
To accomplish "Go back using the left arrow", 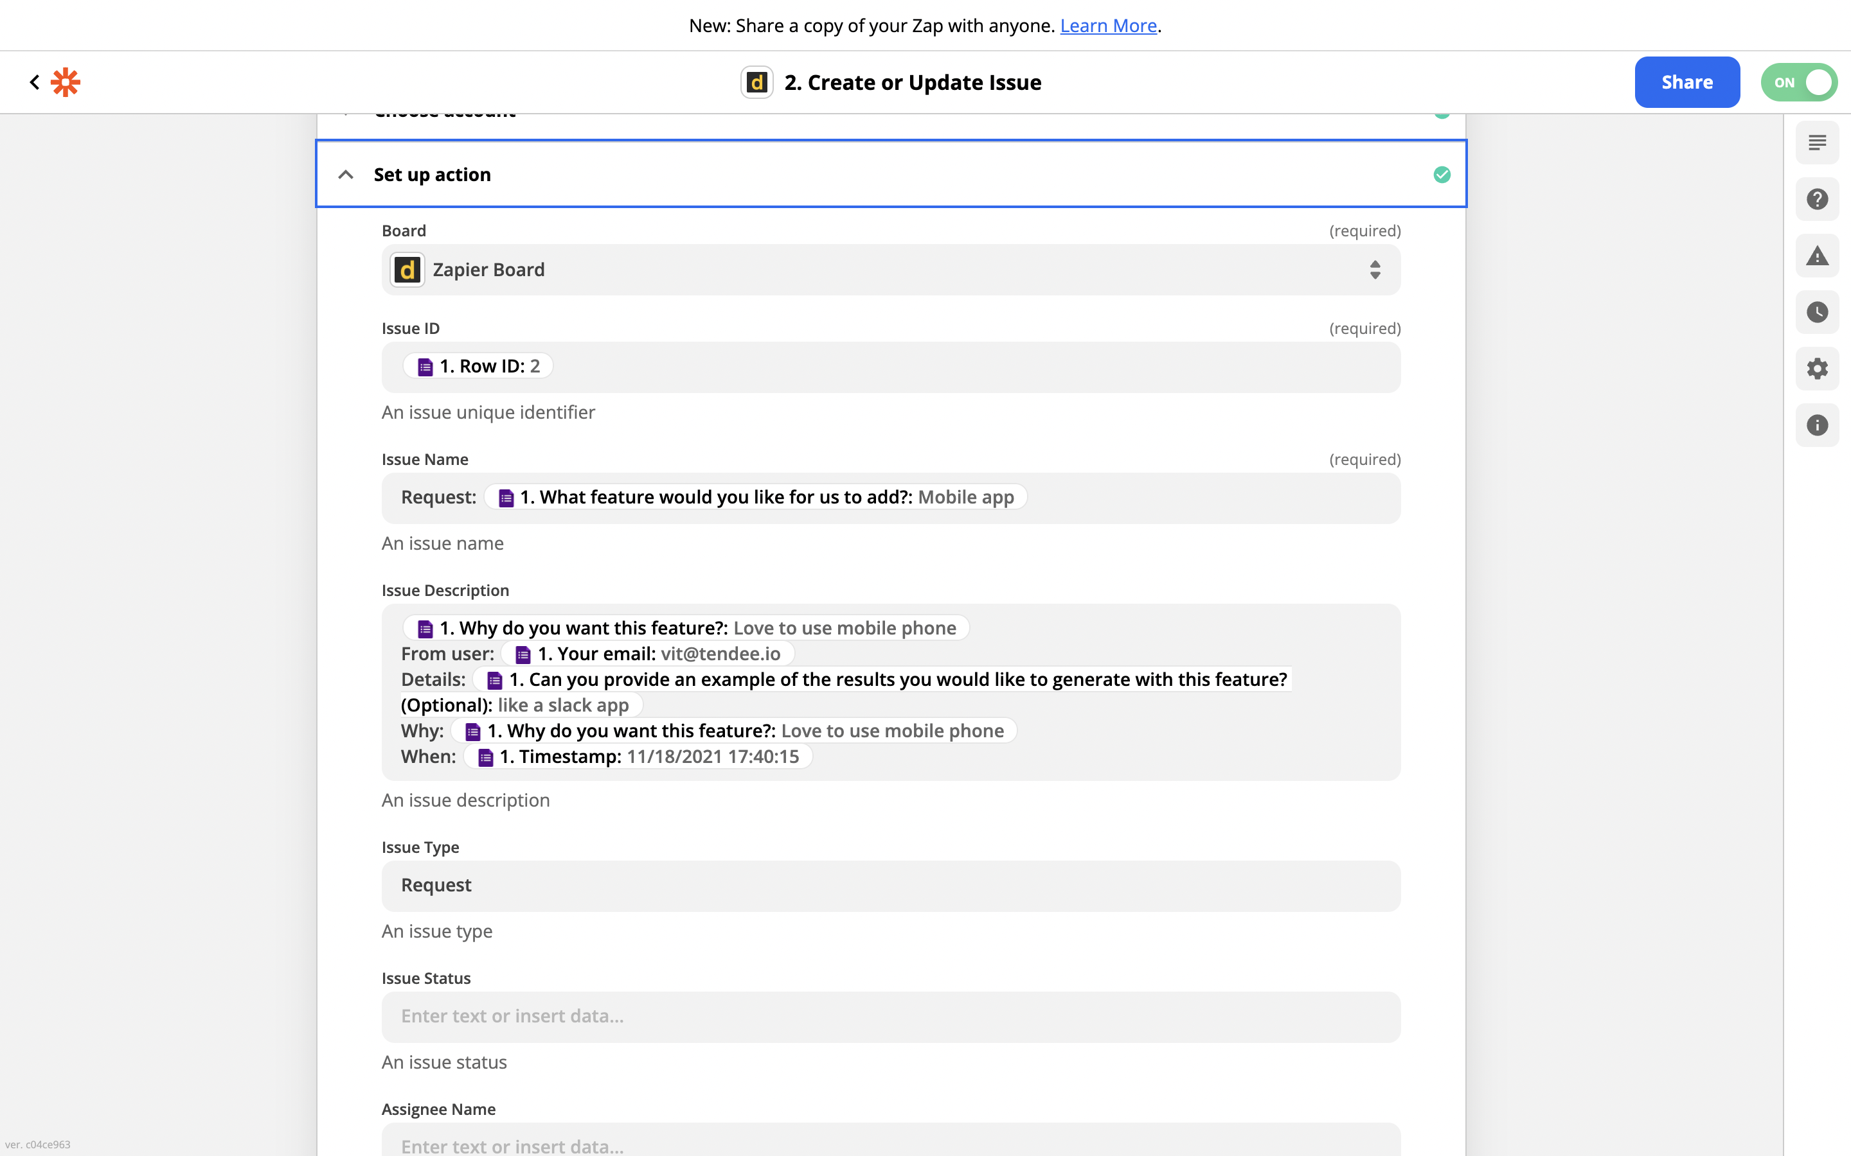I will (35, 82).
